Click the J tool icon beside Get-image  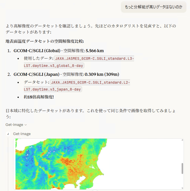click(8, 134)
